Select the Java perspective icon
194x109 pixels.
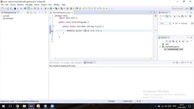[191, 8]
